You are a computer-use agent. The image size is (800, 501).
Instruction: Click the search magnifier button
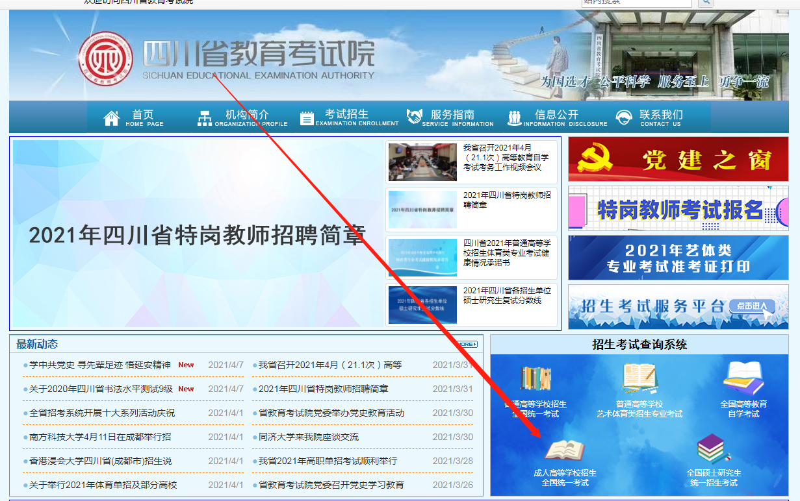(x=705, y=3)
